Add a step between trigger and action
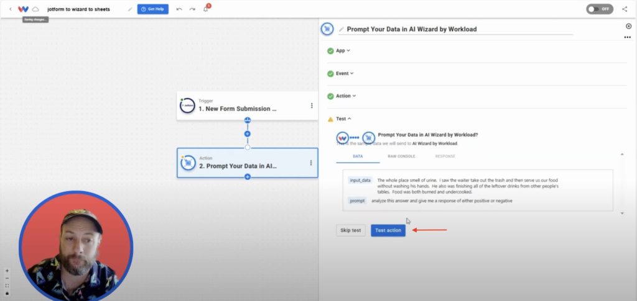637x301 pixels. [248, 133]
